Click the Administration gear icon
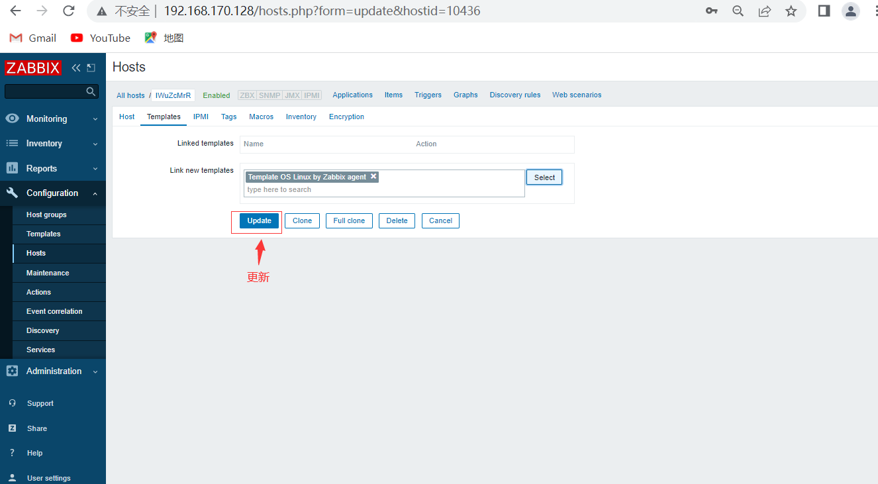Image resolution: width=878 pixels, height=484 pixels. pos(12,371)
